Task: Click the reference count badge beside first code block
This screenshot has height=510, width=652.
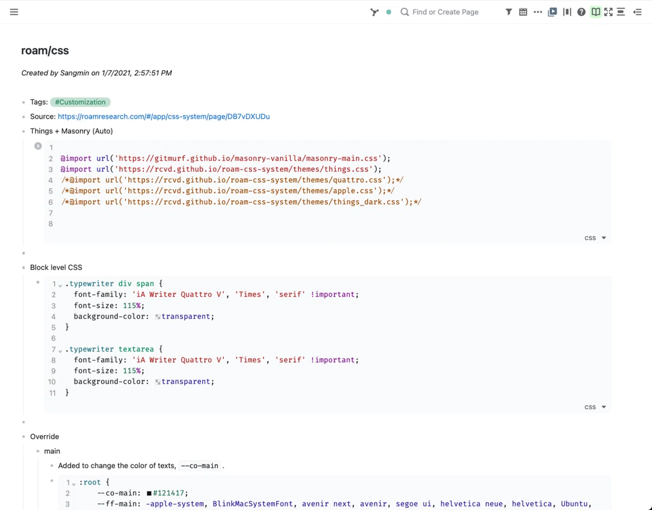Action: 38,146
